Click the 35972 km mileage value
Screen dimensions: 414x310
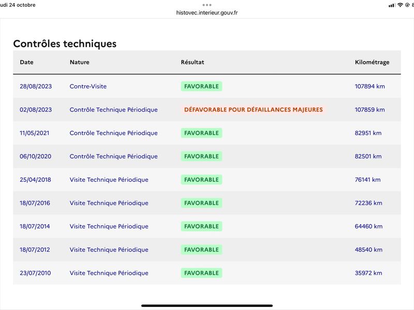pos(368,273)
